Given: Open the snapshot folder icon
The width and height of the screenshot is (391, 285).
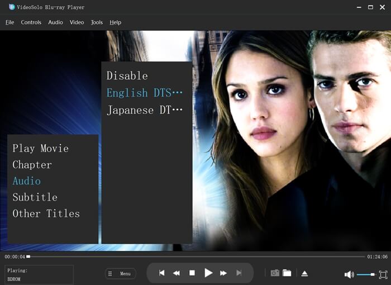Looking at the screenshot, I should point(287,273).
